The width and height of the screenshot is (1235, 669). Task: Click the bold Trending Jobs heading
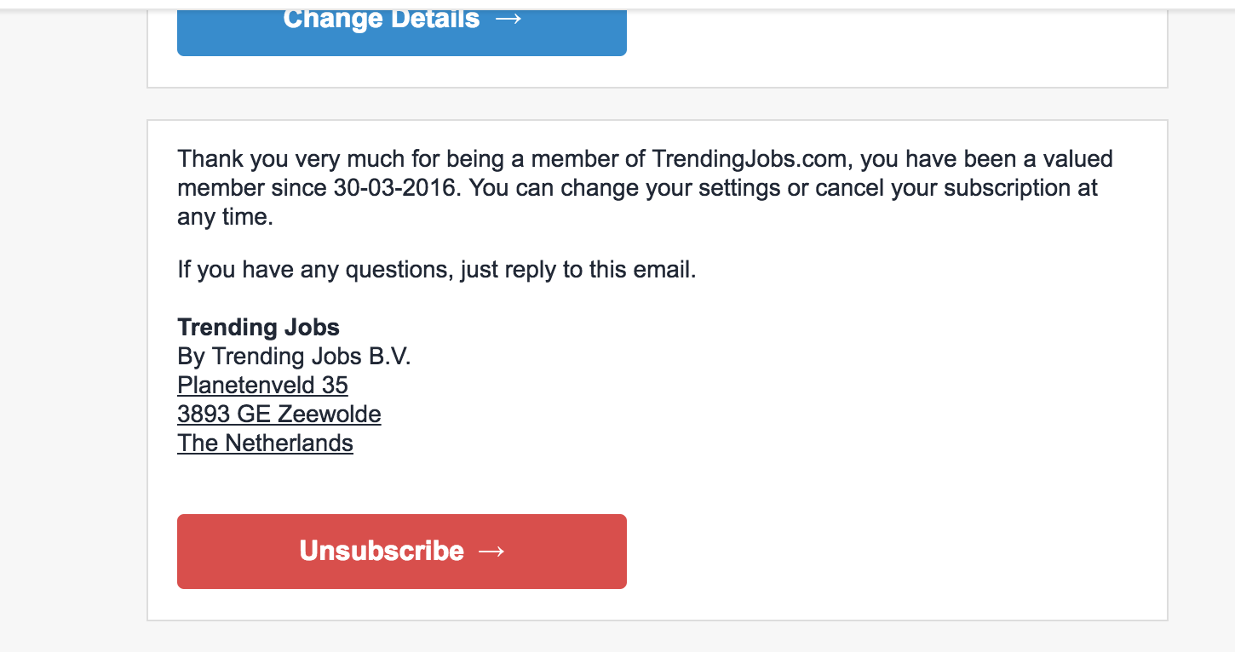(258, 328)
